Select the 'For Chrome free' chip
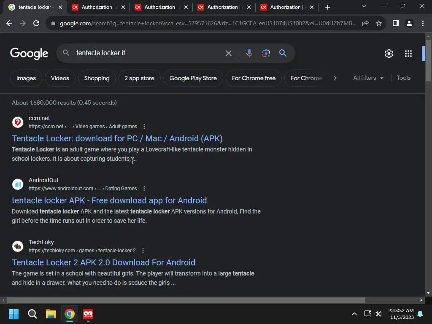 point(254,78)
